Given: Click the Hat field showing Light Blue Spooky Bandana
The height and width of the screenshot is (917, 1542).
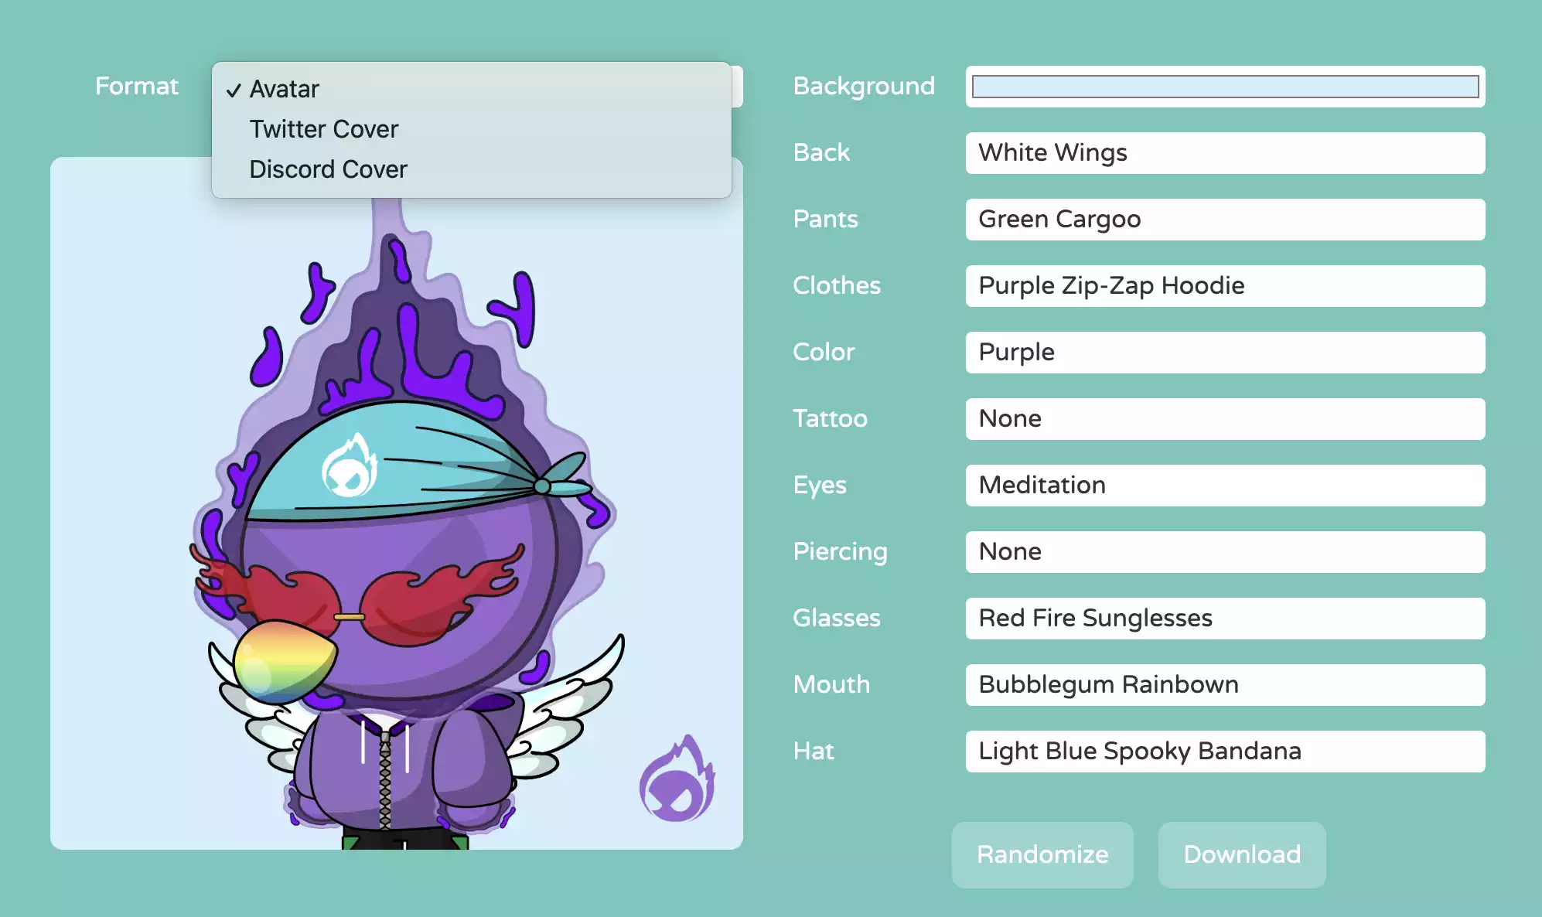Looking at the screenshot, I should coord(1223,751).
